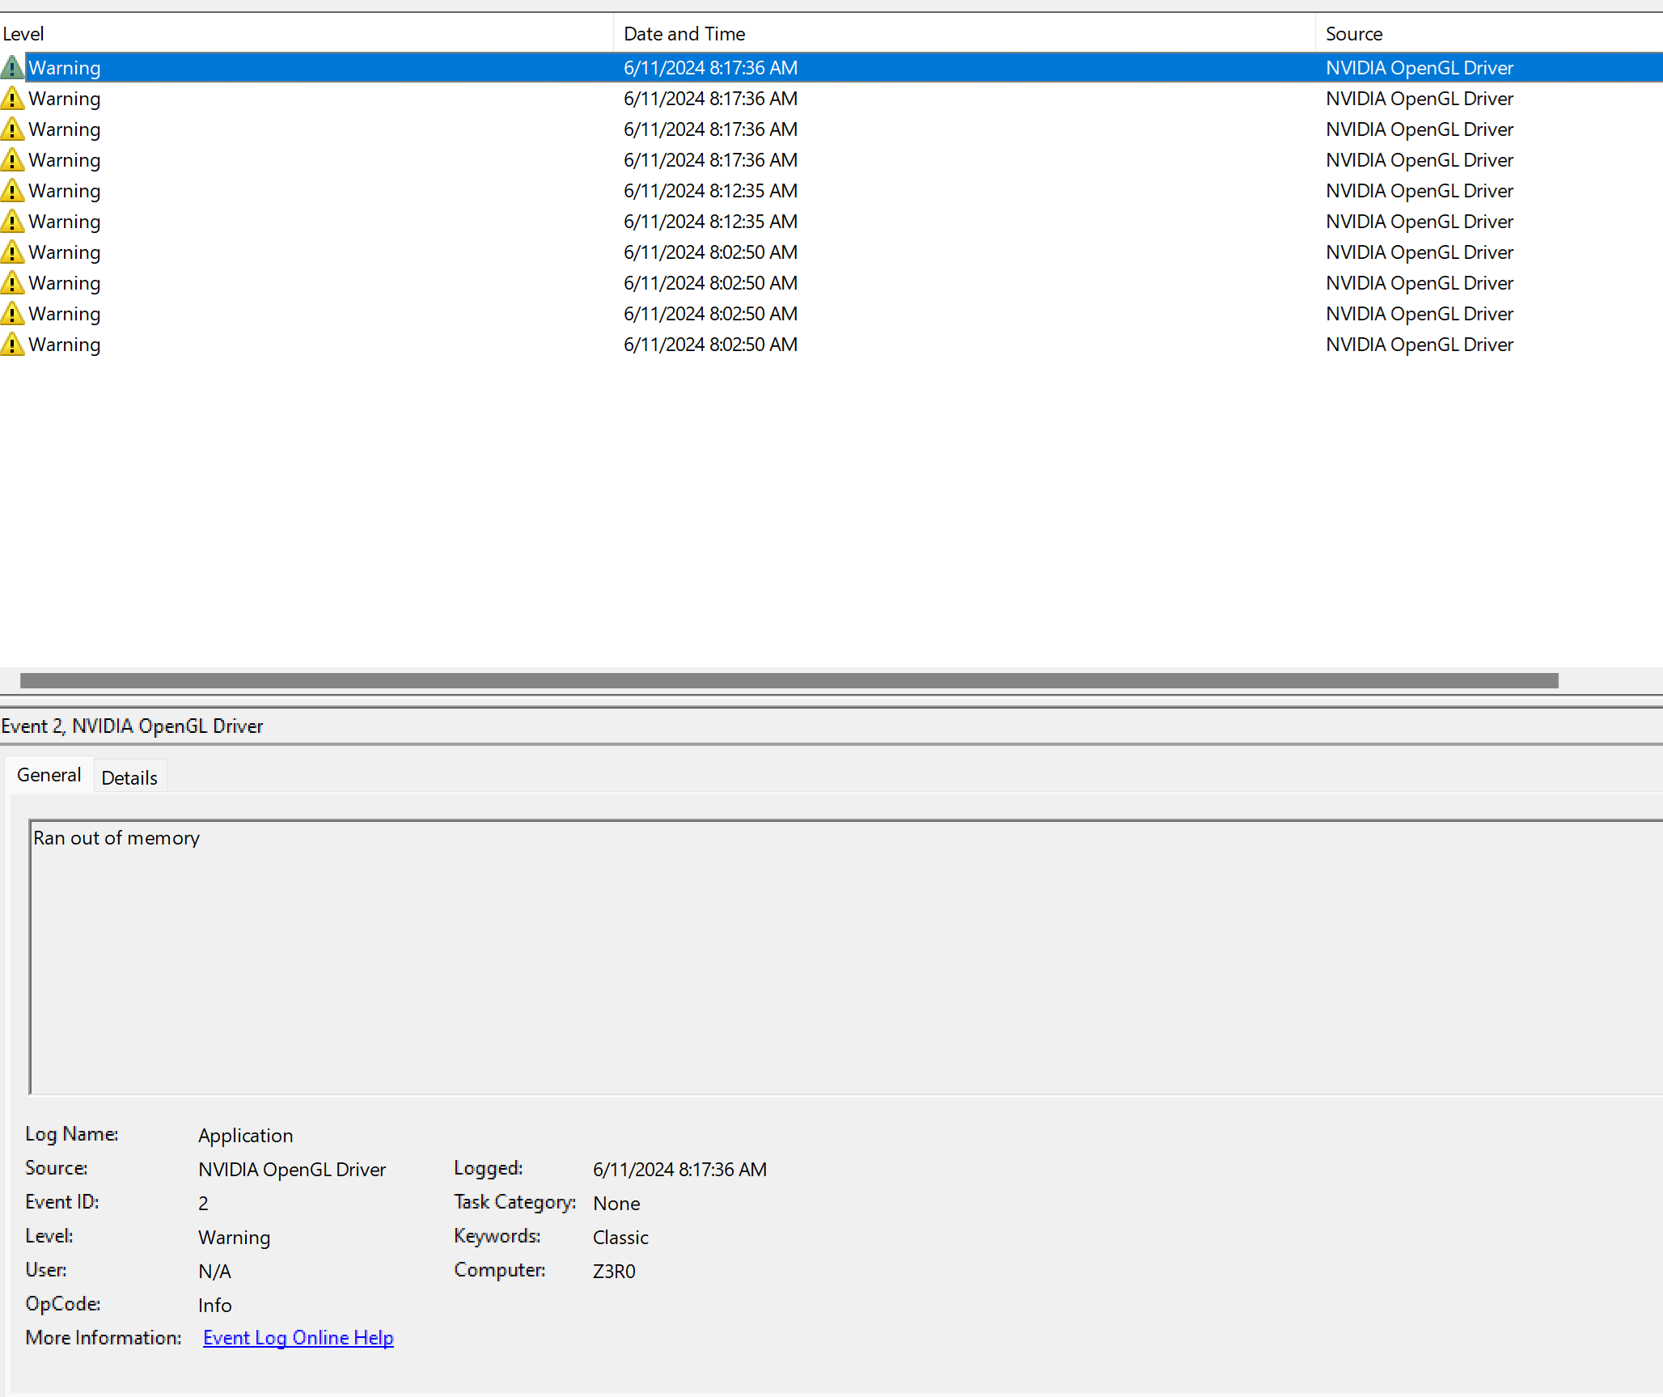Click the 'Keywords:' label
The height and width of the screenshot is (1397, 1663).
coord(497,1236)
